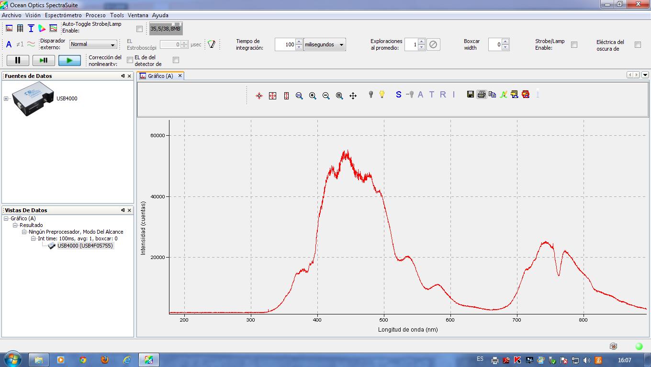The height and width of the screenshot is (367, 651).
Task: Click the scale graph height icon
Action: [286, 96]
